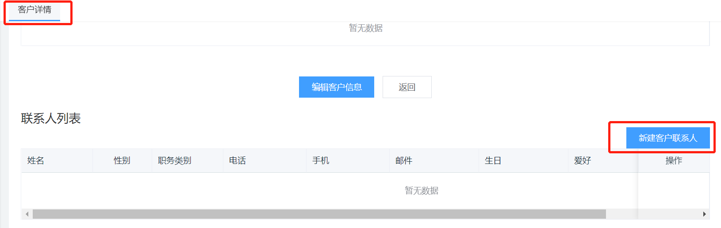Select the 邮件 column header

coord(404,160)
